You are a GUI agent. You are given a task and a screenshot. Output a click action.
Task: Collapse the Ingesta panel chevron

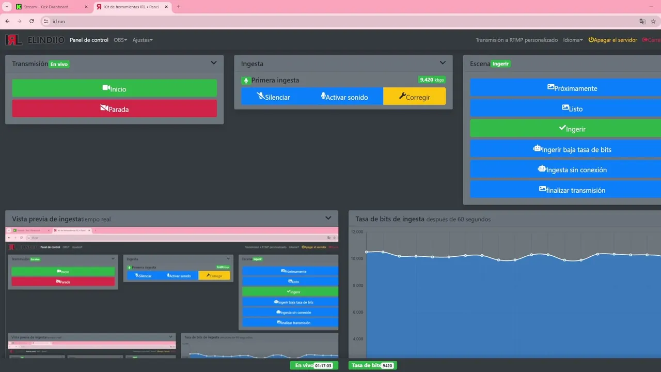pyautogui.click(x=443, y=63)
